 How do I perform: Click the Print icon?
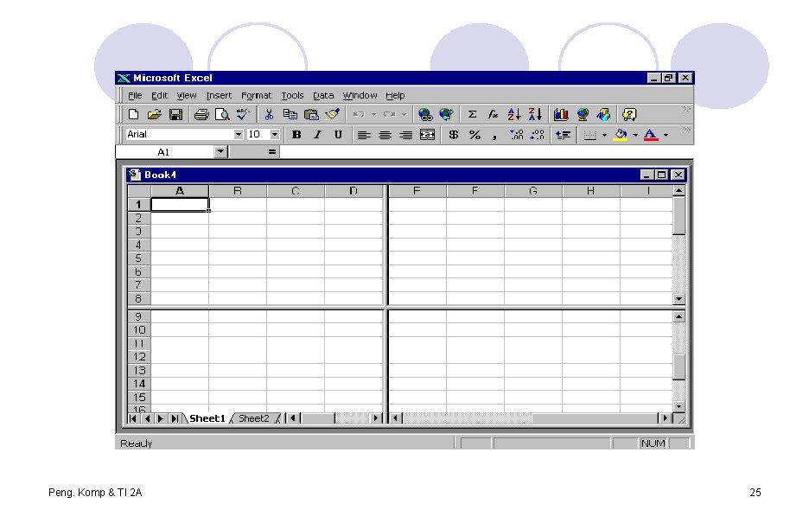click(x=201, y=114)
